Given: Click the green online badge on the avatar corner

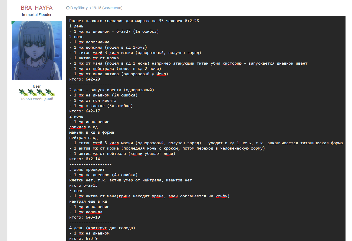Looking at the screenshot, I should 13,22.
